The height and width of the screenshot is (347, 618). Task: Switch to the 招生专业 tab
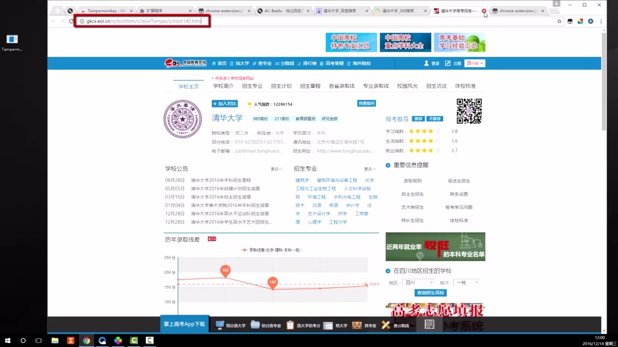[252, 86]
